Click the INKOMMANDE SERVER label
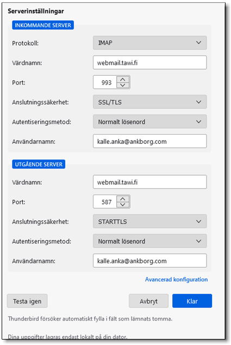 pos(43,25)
